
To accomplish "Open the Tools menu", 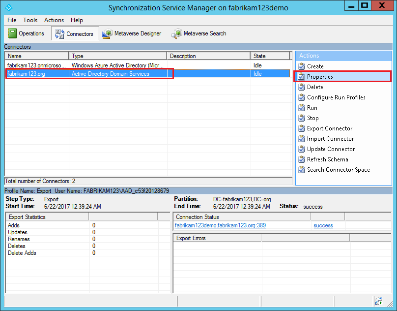I will tap(30, 20).
